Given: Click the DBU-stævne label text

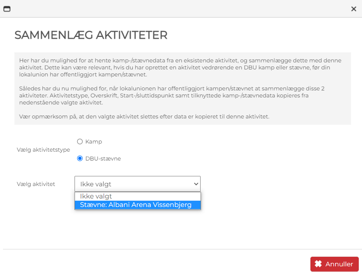Looking at the screenshot, I should click(103, 159).
